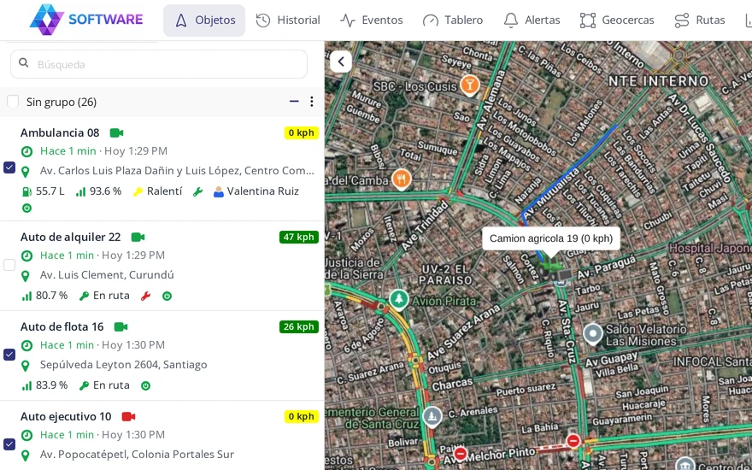Uncheck the Ambulancia 08 checkbox
The height and width of the screenshot is (470, 752).
pyautogui.click(x=9, y=167)
